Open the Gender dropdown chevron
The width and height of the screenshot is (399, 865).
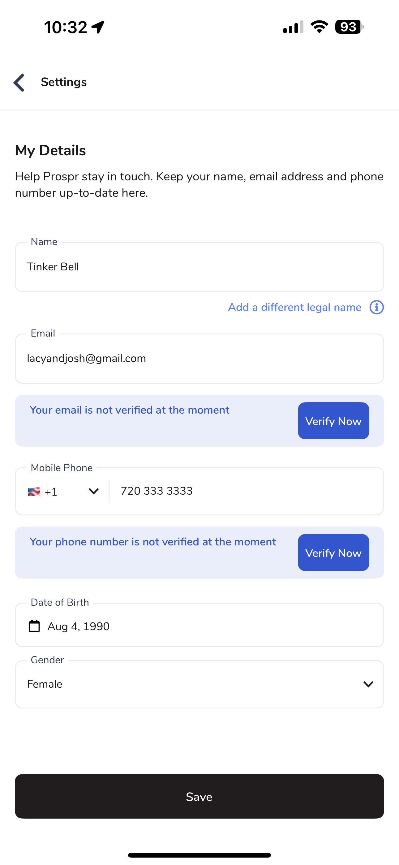368,684
